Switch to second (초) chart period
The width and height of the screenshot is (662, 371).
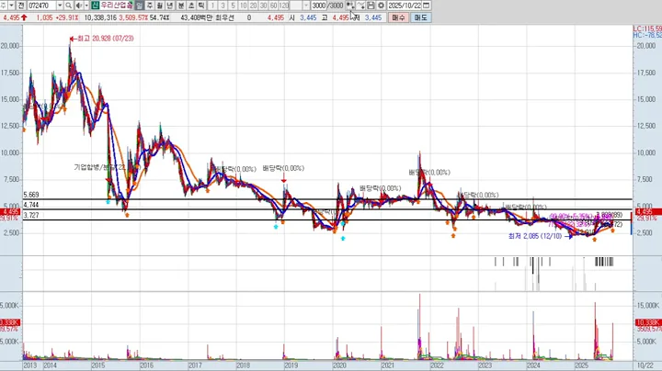coord(191,6)
